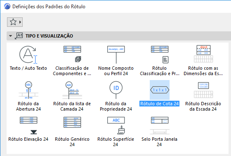The image size is (231, 156).
Task: Select the Rótulo Elevação 24 icon
Action: coord(28,125)
